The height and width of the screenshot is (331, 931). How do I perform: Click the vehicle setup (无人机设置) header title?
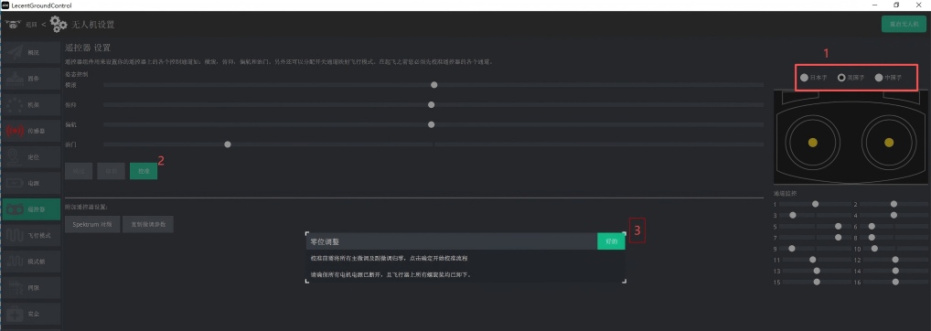tap(92, 25)
